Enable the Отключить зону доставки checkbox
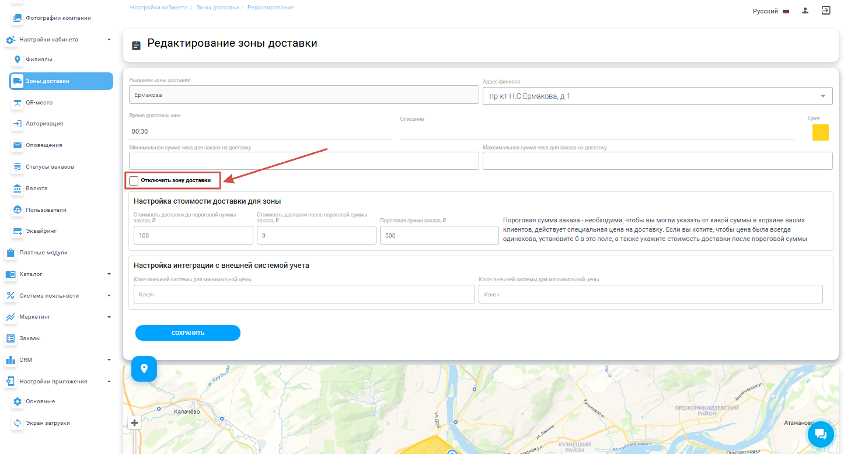844x454 pixels. coord(134,181)
